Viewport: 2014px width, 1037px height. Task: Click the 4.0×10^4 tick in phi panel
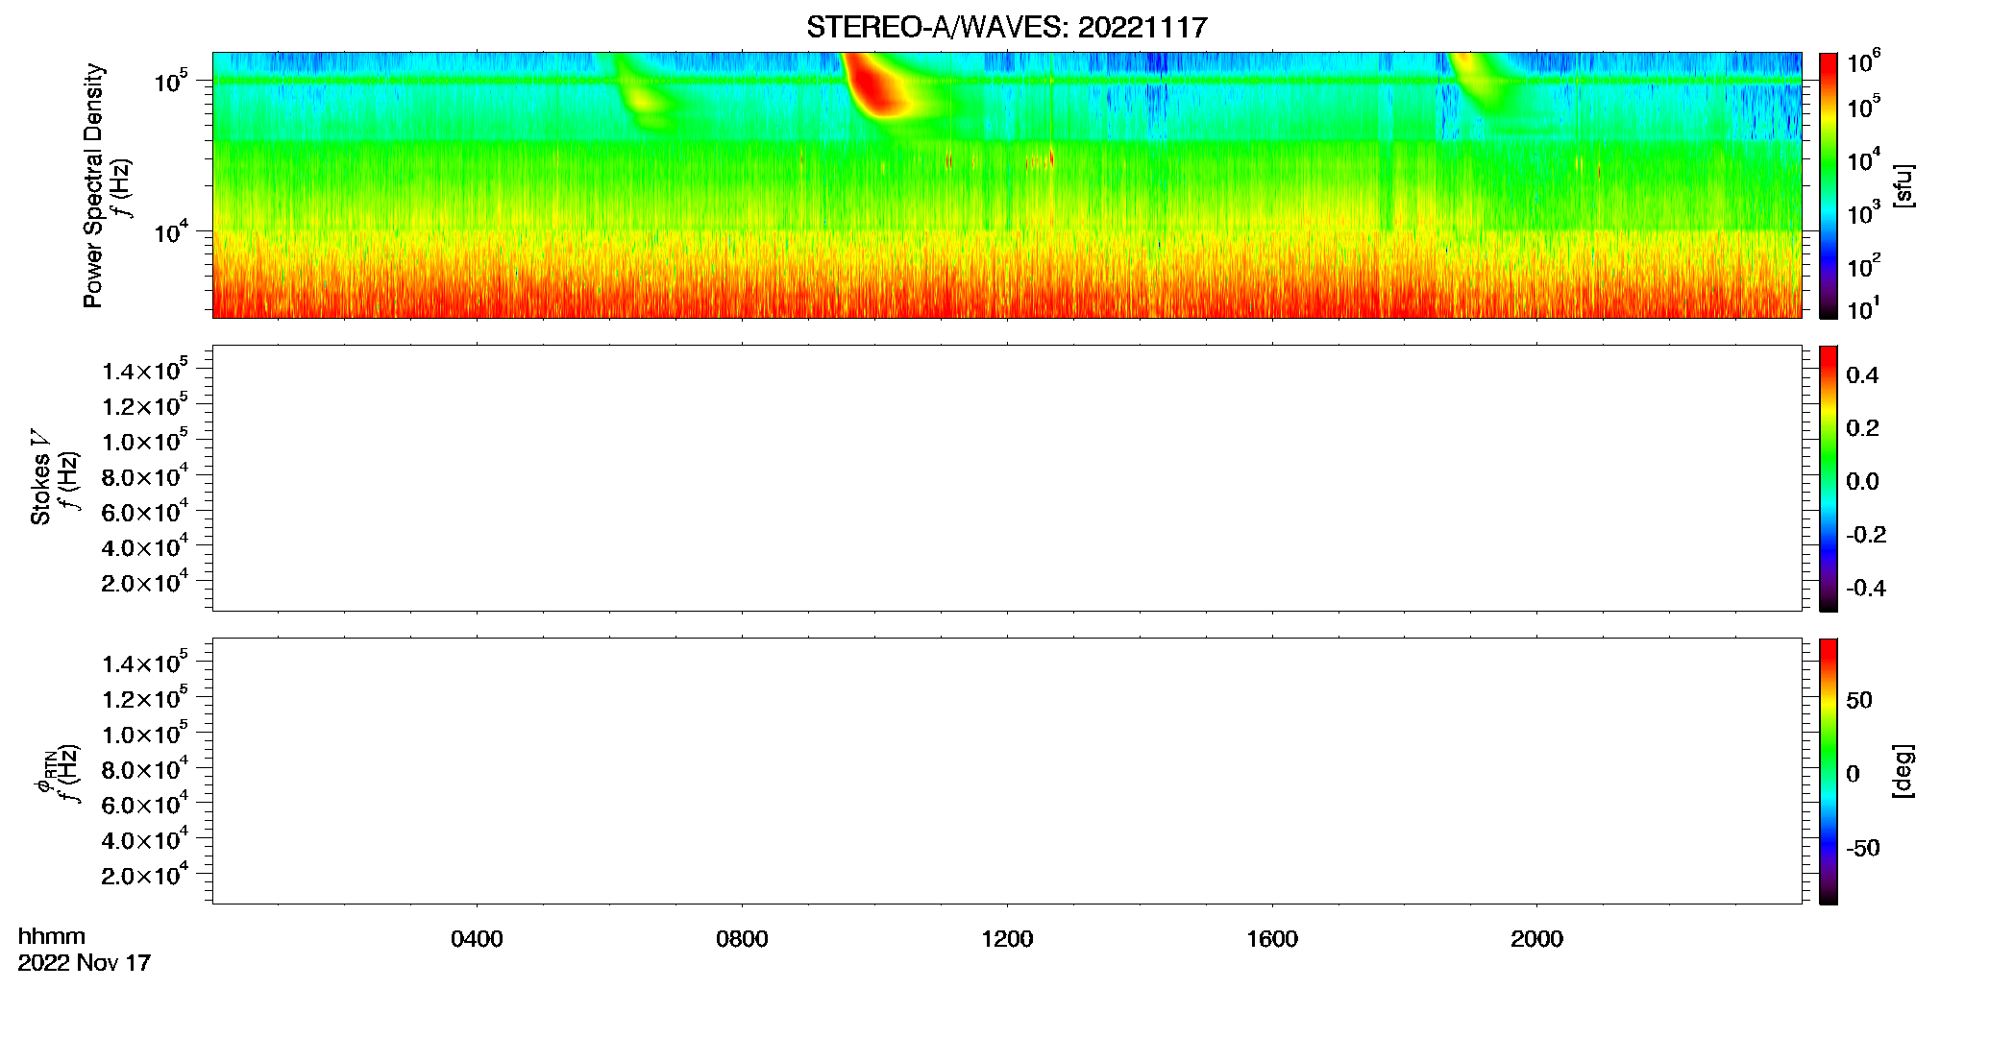144,839
